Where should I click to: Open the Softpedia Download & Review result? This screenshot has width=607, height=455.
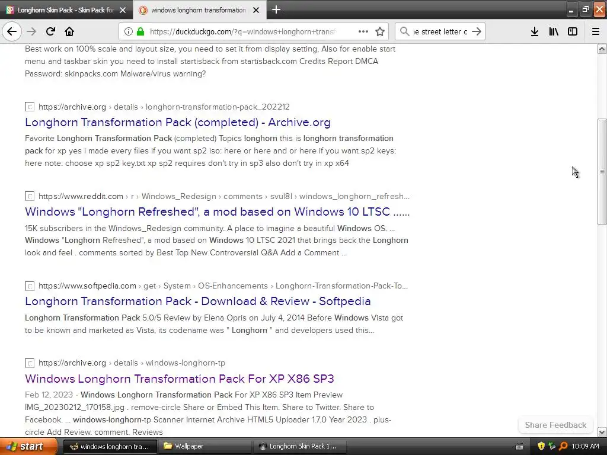click(198, 301)
